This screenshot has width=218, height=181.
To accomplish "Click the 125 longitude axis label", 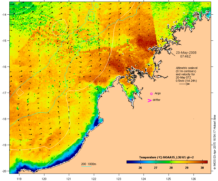I will coord(169,179).
